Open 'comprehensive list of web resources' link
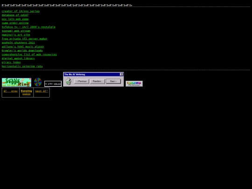This screenshot has height=189, width=252. point(29,55)
